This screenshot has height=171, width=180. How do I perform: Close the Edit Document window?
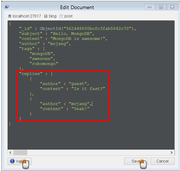coord(172,7)
